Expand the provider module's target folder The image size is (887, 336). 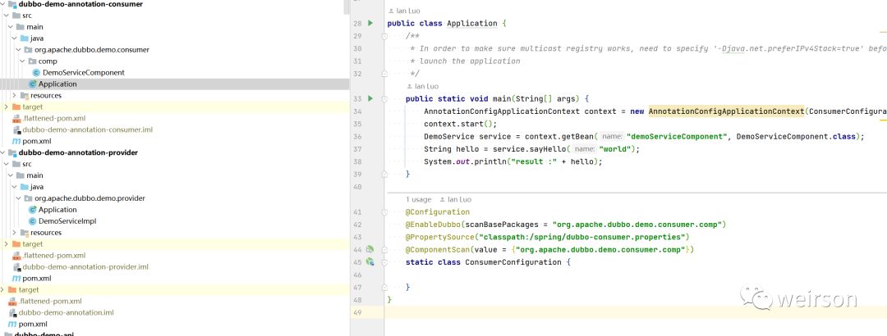coord(7,244)
